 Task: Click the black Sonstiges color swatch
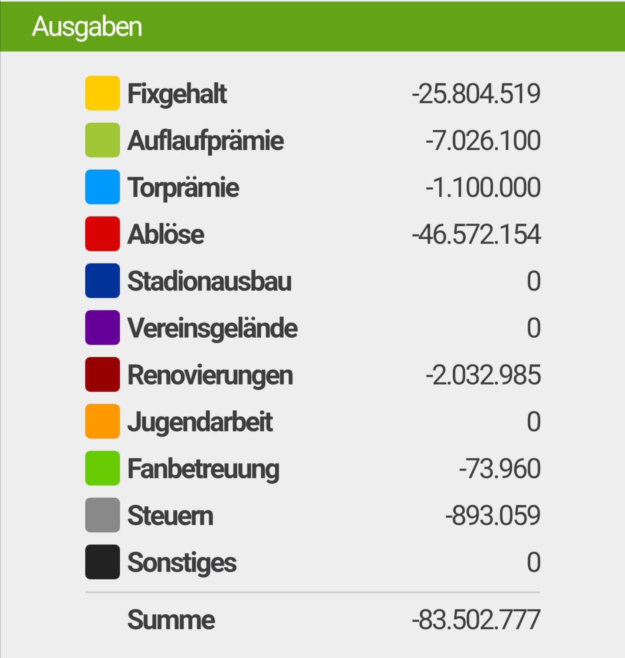[102, 562]
